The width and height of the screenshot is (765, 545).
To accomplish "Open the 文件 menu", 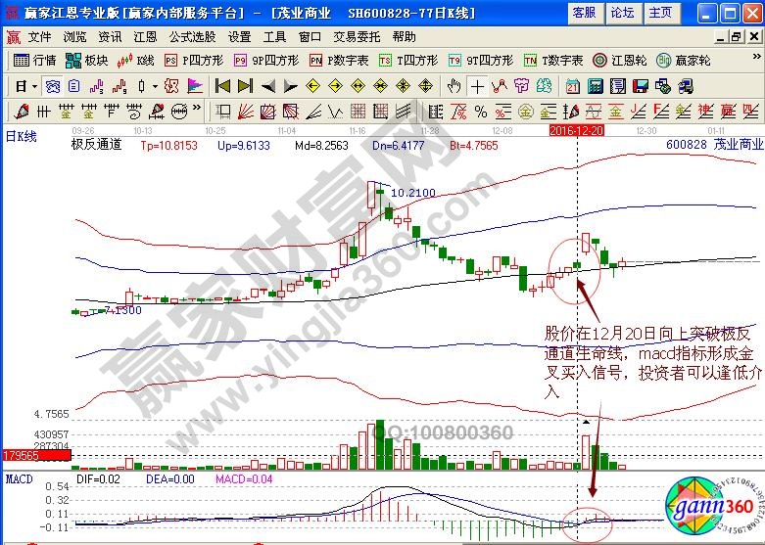I will pos(39,36).
